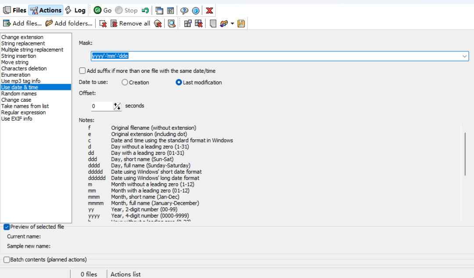Screen dimensions: 474x278
Task: Enable Add suffix for same date/time
Action: click(83, 71)
